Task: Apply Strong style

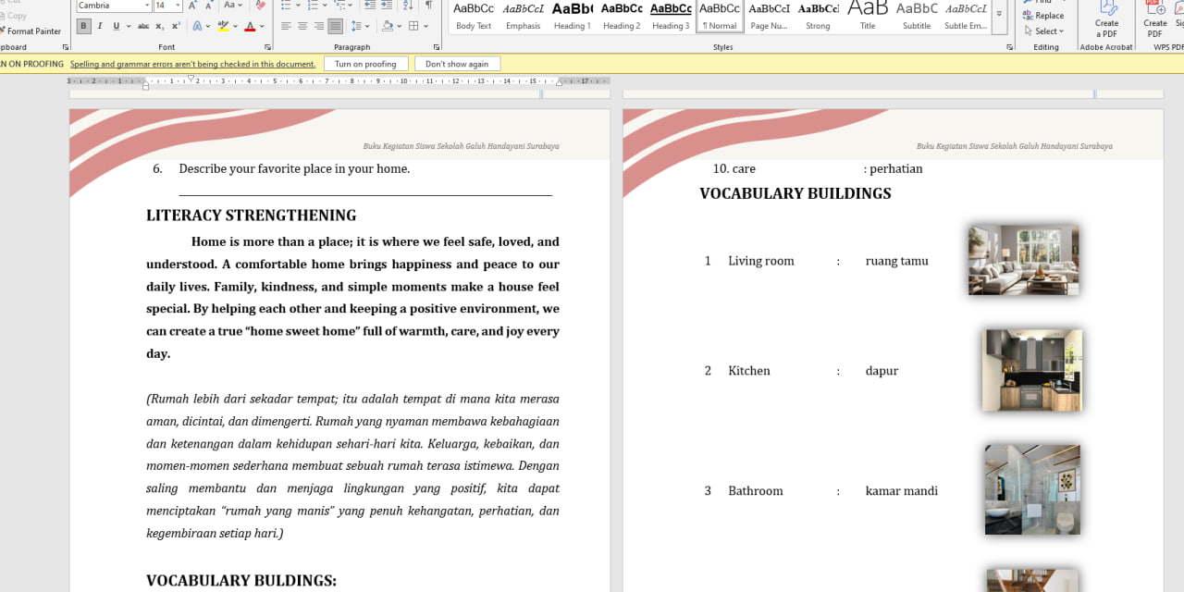Action: click(818, 16)
